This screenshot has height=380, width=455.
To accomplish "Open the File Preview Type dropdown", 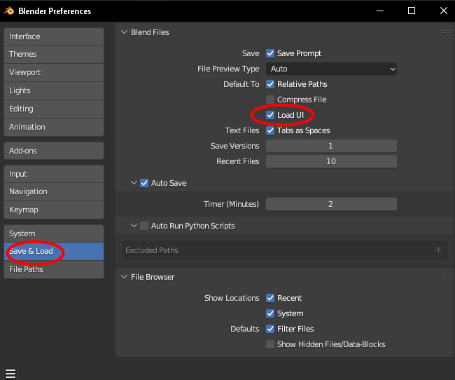I will coord(331,69).
